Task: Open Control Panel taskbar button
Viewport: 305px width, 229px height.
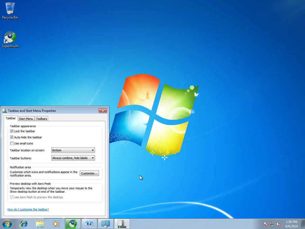Action: pos(106,224)
